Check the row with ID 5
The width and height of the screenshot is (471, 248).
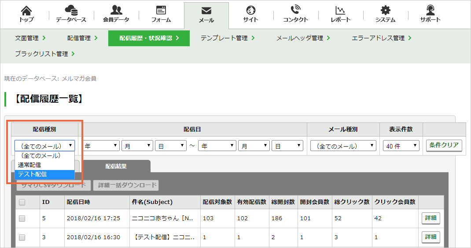(x=22, y=218)
